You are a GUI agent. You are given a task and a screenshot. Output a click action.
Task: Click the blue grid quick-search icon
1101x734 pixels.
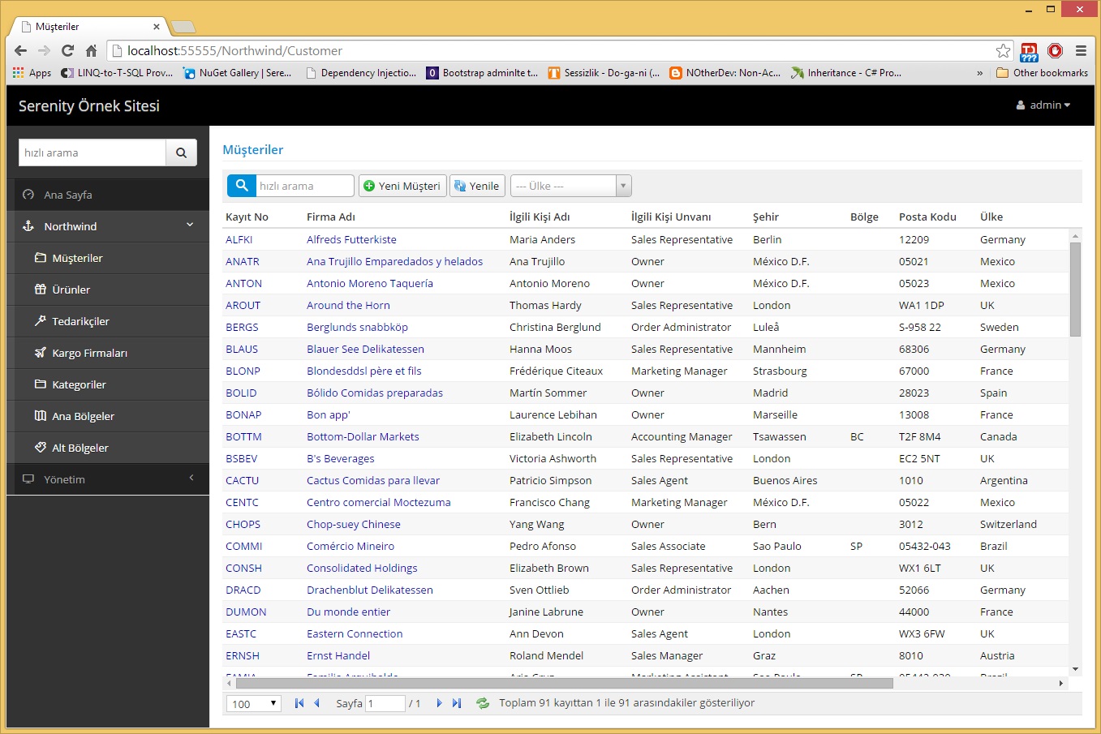242,186
